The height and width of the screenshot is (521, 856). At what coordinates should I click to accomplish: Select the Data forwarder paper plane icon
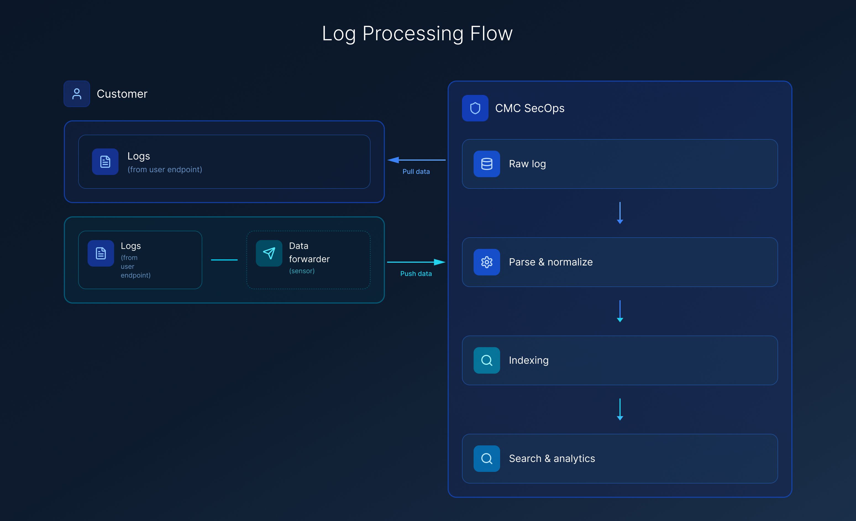coord(269,253)
